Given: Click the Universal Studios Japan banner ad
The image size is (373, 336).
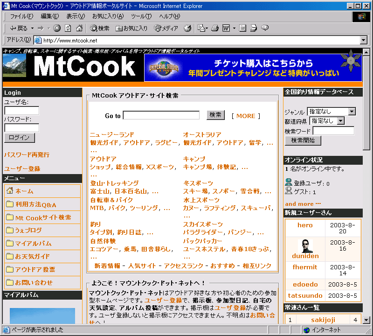Looking at the screenshot, I should (253, 68).
